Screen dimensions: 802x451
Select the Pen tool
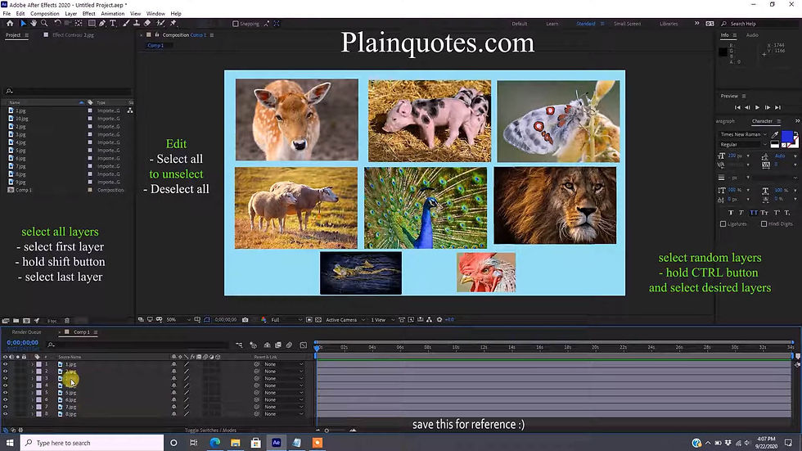(x=103, y=24)
